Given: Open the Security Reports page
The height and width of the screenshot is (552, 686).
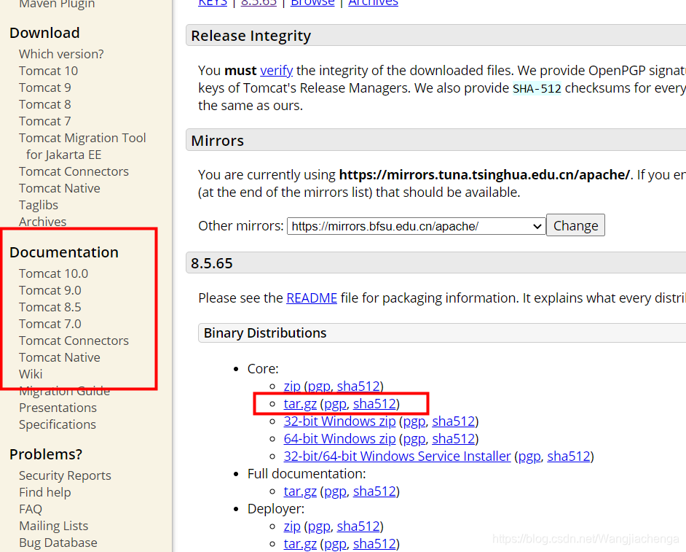Looking at the screenshot, I should [x=65, y=475].
